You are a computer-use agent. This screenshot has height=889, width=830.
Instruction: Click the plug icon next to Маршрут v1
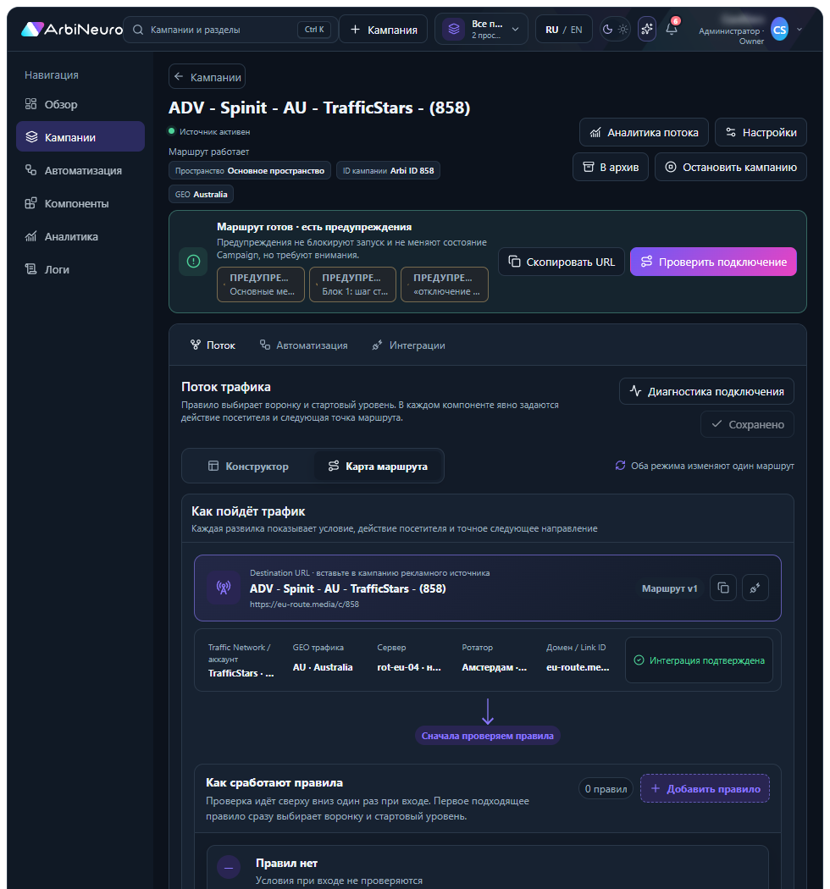(x=755, y=588)
